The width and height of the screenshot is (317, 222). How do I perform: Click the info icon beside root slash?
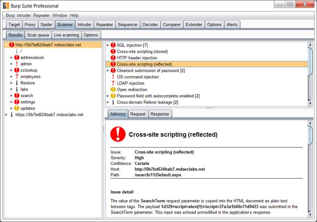(17, 51)
